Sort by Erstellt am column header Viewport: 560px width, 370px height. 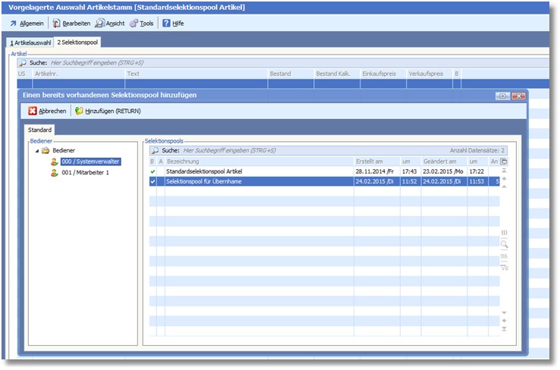pyautogui.click(x=375, y=161)
